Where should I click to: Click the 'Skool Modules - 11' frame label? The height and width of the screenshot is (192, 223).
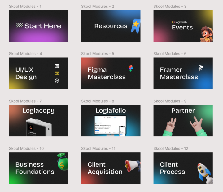(x=98, y=148)
